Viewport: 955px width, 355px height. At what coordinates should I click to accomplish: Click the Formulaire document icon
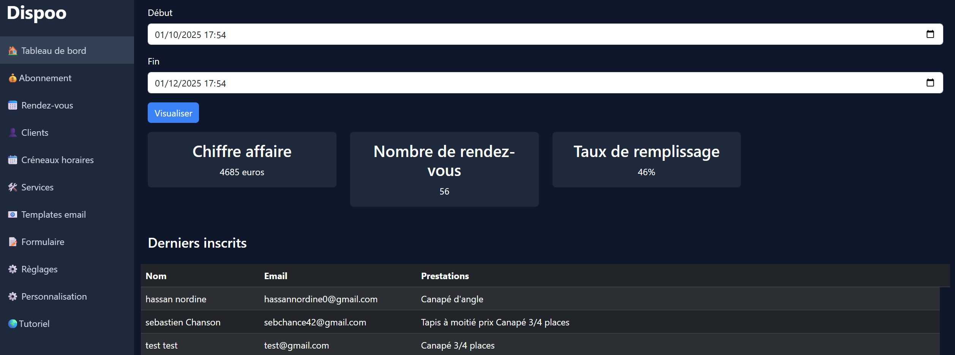pyautogui.click(x=13, y=242)
